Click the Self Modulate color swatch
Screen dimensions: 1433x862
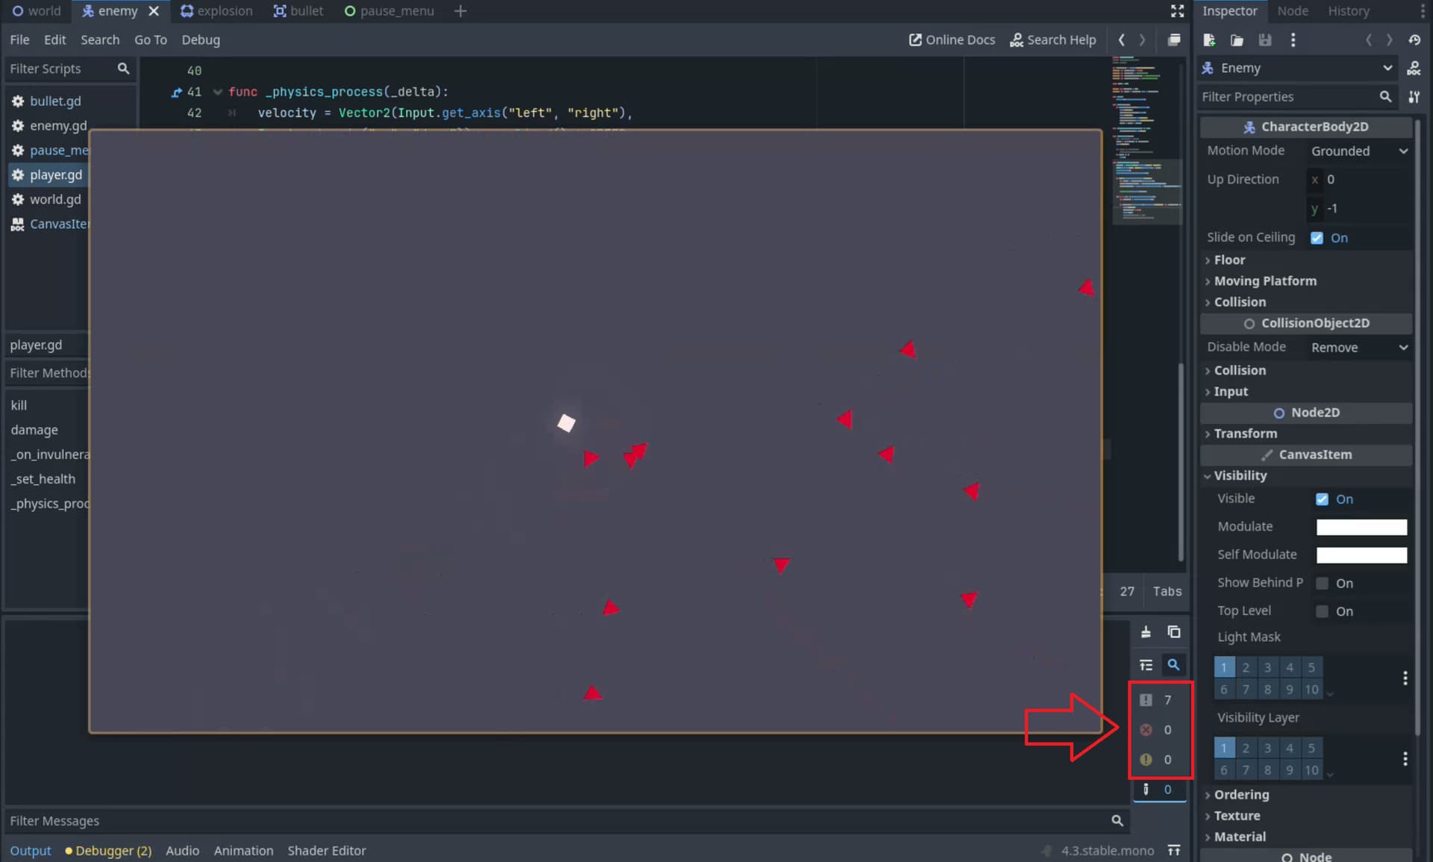click(x=1361, y=555)
